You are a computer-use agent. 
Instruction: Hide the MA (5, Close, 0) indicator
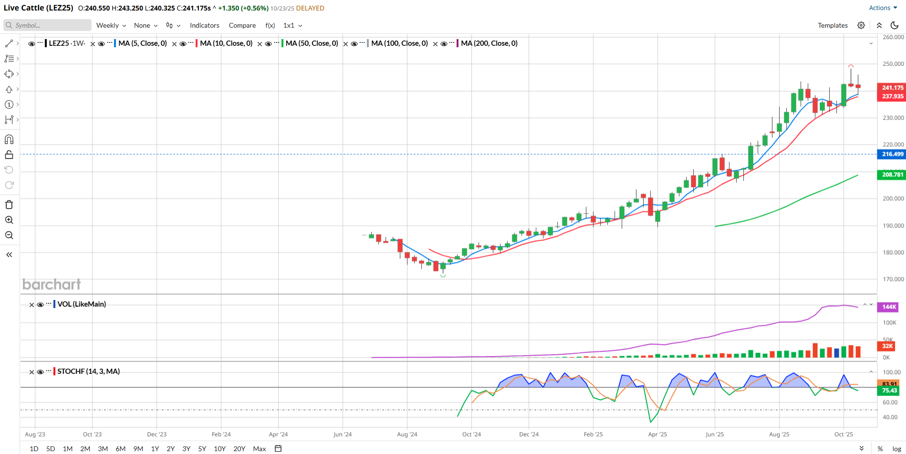pyautogui.click(x=101, y=44)
